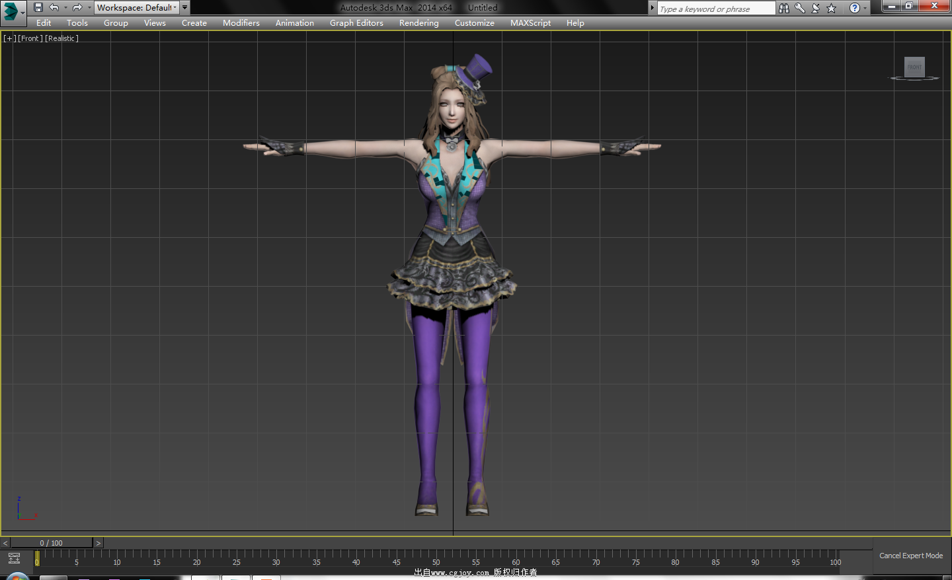
Task: Click the Undo arrow icon
Action: point(54,8)
